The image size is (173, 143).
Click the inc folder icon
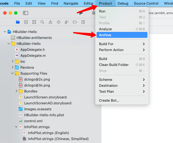[17, 61]
